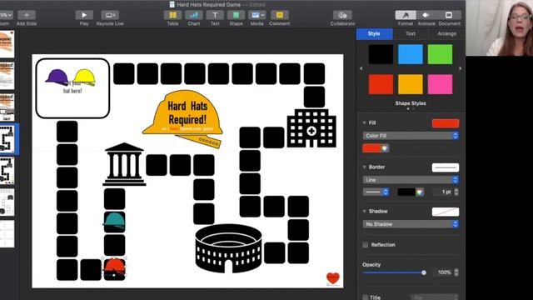
Task: Click the opacity stepper arrows
Action: coord(456,272)
